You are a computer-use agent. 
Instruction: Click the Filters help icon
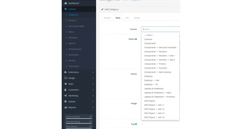click(136, 39)
